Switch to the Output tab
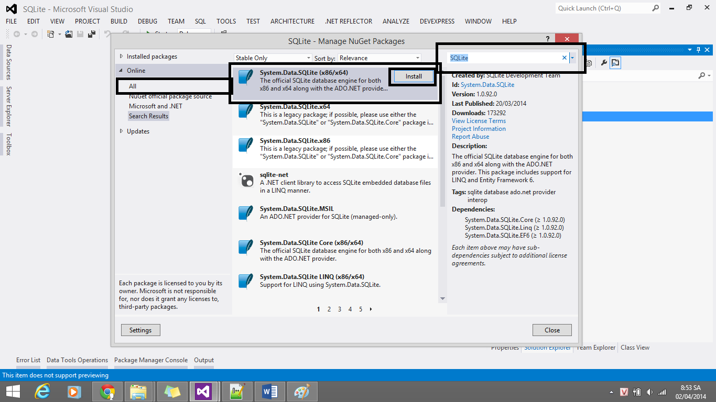Viewport: 716px width, 402px height. [x=204, y=360]
